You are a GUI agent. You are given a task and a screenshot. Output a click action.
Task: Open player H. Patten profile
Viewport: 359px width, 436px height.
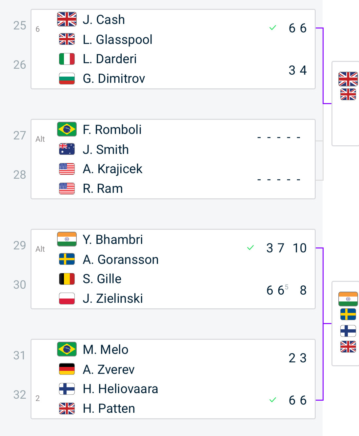point(109,409)
